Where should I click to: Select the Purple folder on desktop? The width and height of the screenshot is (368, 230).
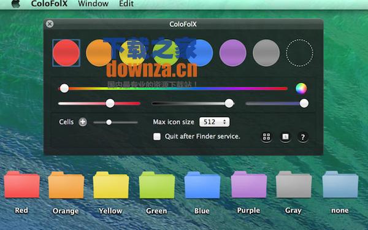click(x=249, y=185)
